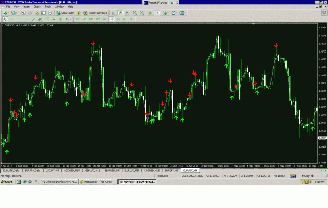The height and width of the screenshot is (208, 328).
Task: Select the Crosshair tool
Action: [12, 19]
